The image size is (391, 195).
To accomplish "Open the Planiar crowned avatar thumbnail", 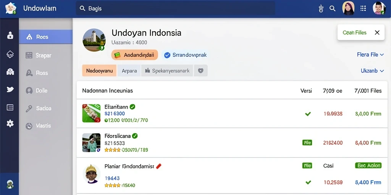I will 91,174.
